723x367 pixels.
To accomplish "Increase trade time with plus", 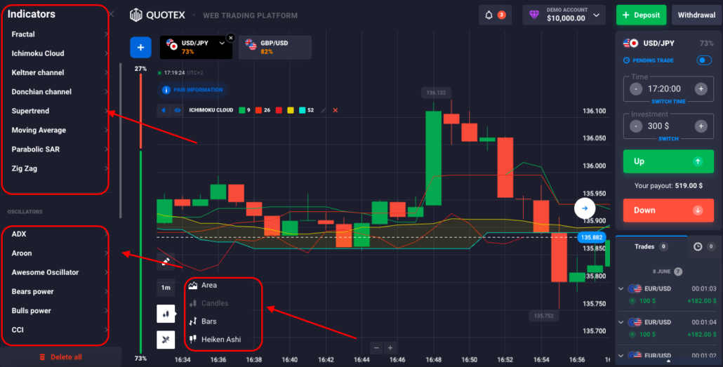I will 701,89.
